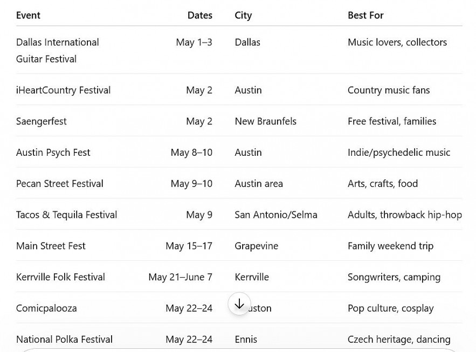
Task: Sort table by the Event column header
Action: 28,15
